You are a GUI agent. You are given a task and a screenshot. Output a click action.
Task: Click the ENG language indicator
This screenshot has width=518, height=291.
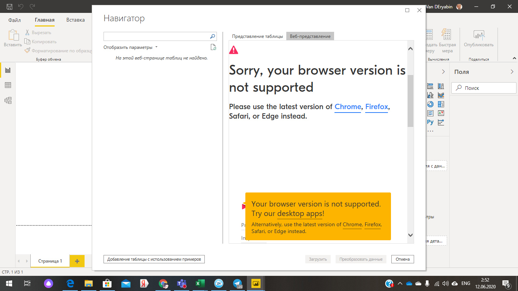pos(466,283)
